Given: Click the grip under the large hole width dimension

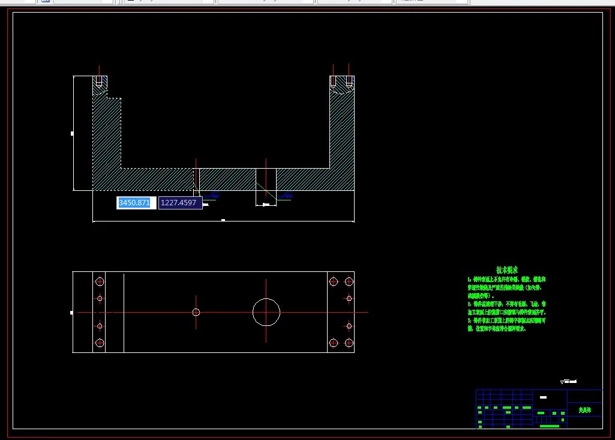Looking at the screenshot, I should click(266, 205).
